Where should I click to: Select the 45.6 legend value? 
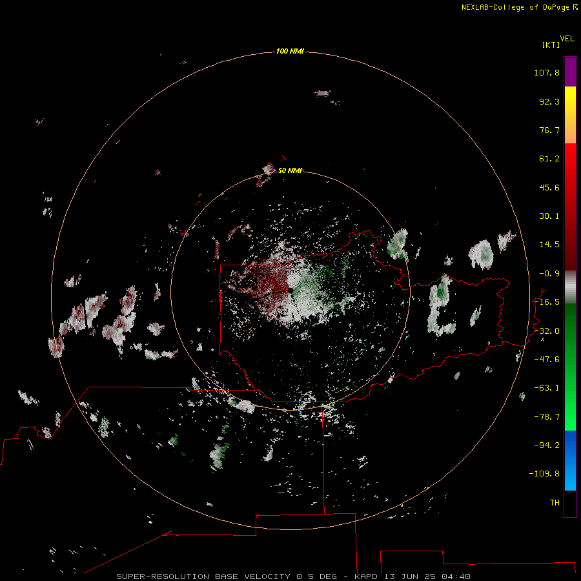coord(549,187)
